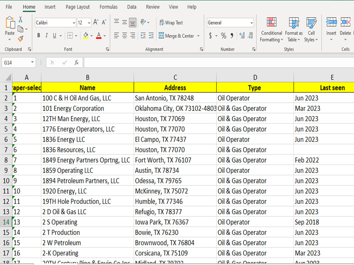354x265 pixels.
Task: Open font color dropdown arrow
Action: pos(104,36)
